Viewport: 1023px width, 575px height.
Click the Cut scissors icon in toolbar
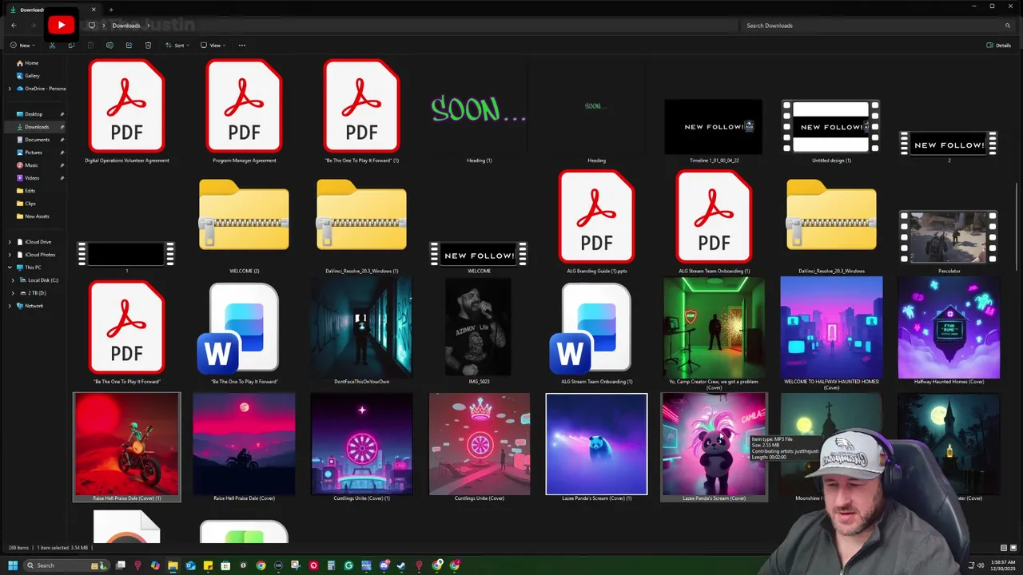click(52, 46)
